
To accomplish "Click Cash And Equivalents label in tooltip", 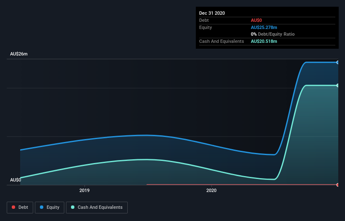I will pyautogui.click(x=221, y=41).
